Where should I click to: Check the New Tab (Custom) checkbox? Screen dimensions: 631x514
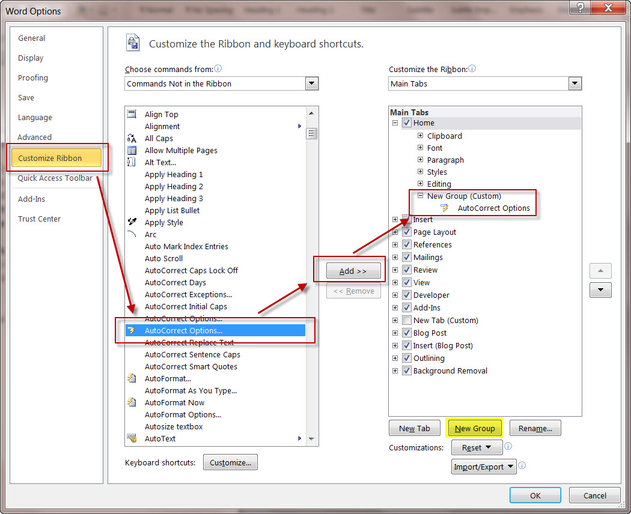click(407, 320)
